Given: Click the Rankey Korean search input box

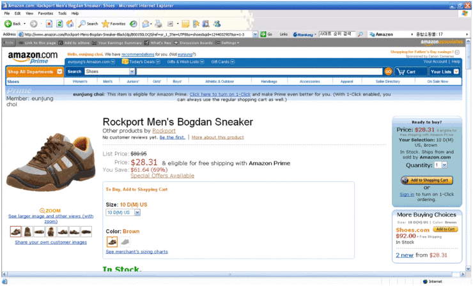Looking at the screenshot, I should point(337,34).
